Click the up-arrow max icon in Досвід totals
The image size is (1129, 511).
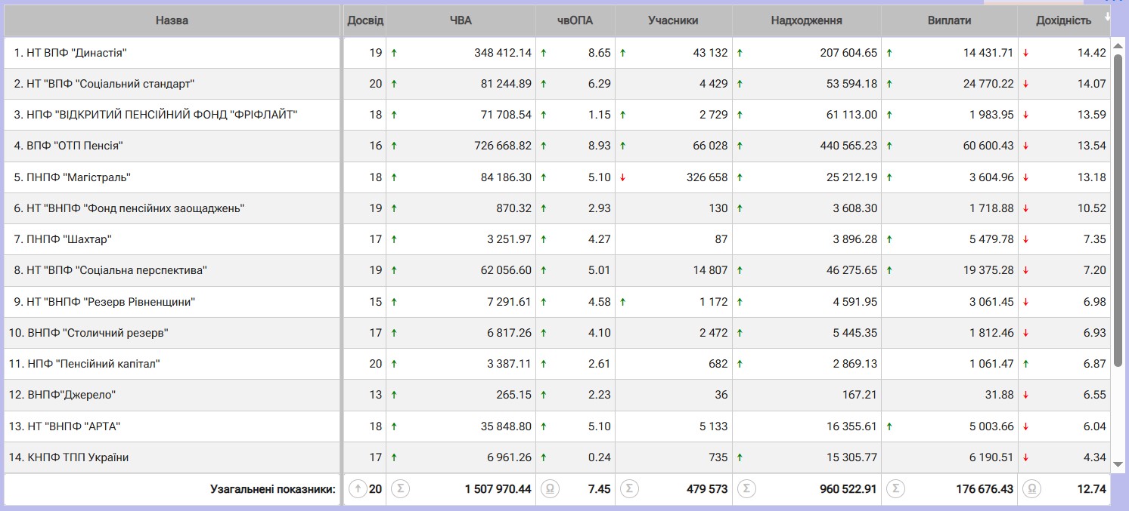pos(357,489)
